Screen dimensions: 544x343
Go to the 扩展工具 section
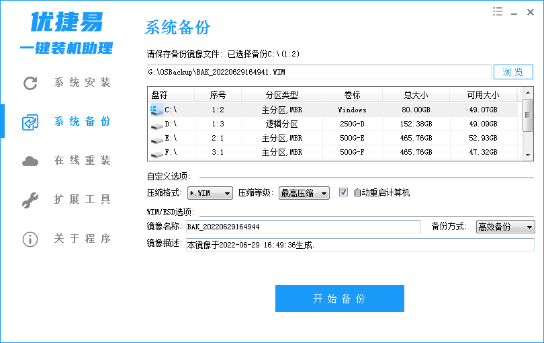coord(82,200)
